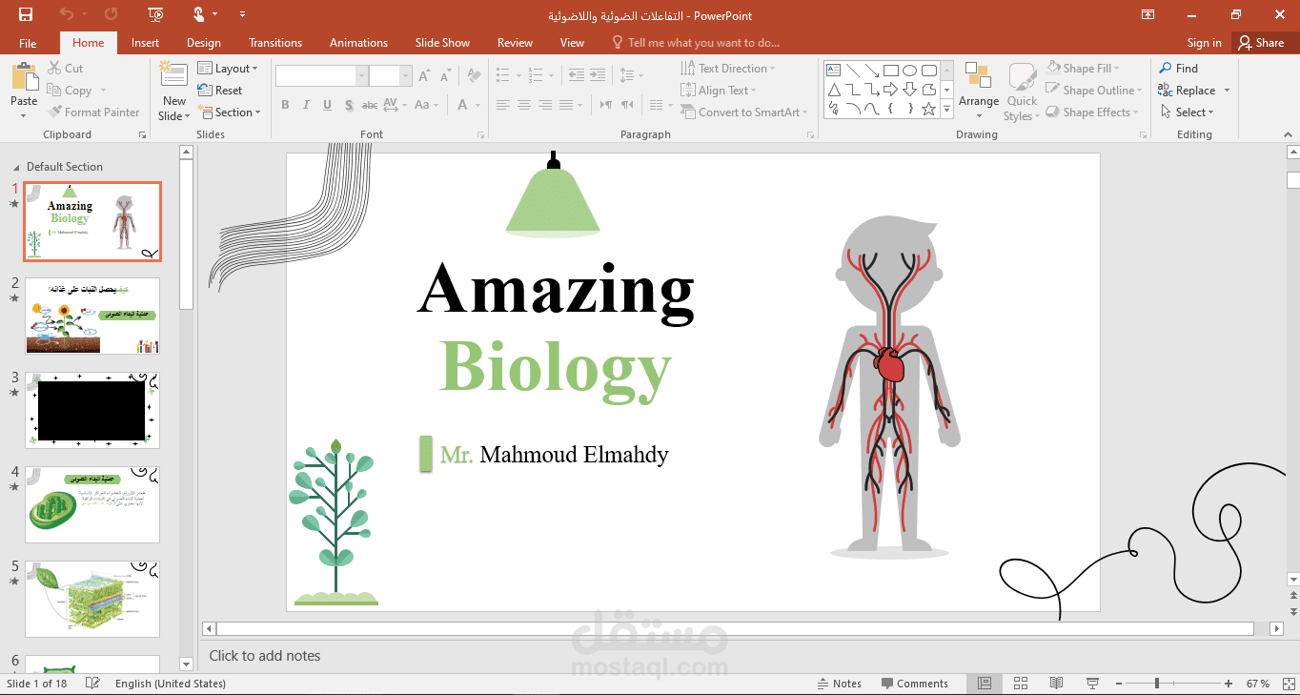Click Tell me what you want field

(696, 43)
